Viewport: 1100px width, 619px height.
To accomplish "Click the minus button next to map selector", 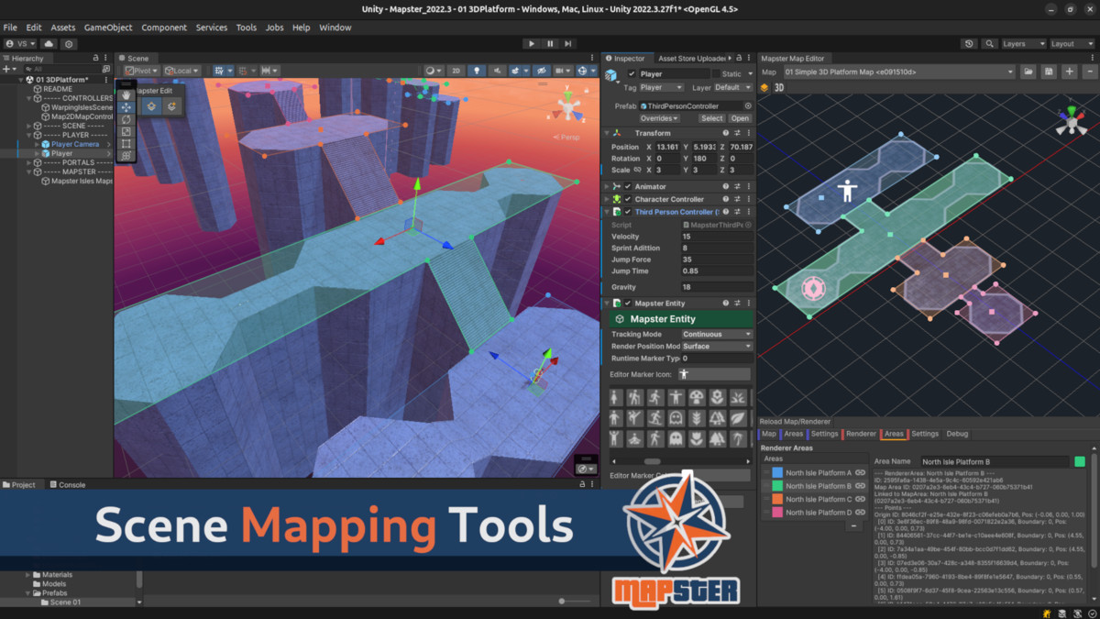I will [x=1089, y=72].
